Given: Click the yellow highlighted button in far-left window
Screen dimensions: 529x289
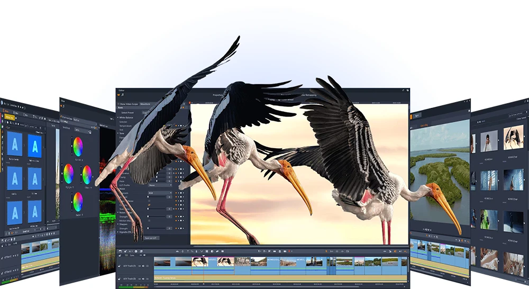Looking at the screenshot, I should pos(10,118).
